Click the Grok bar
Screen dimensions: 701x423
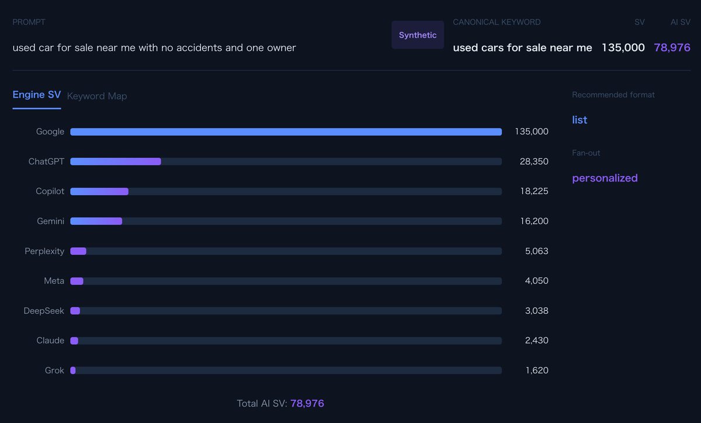286,370
